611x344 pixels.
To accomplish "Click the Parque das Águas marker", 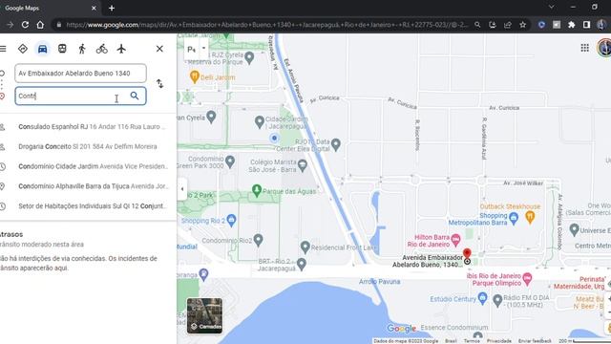I will tap(257, 190).
